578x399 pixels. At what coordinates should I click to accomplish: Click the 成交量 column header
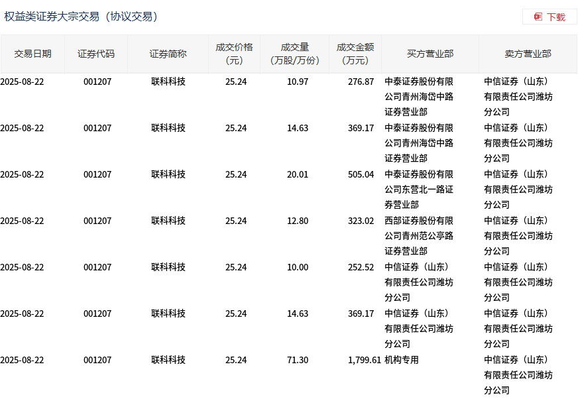[295, 54]
